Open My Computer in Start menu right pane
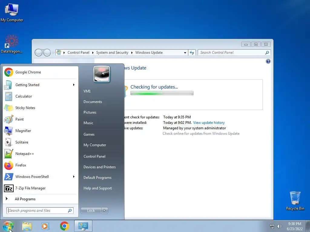The width and height of the screenshot is (310, 232). point(95,145)
